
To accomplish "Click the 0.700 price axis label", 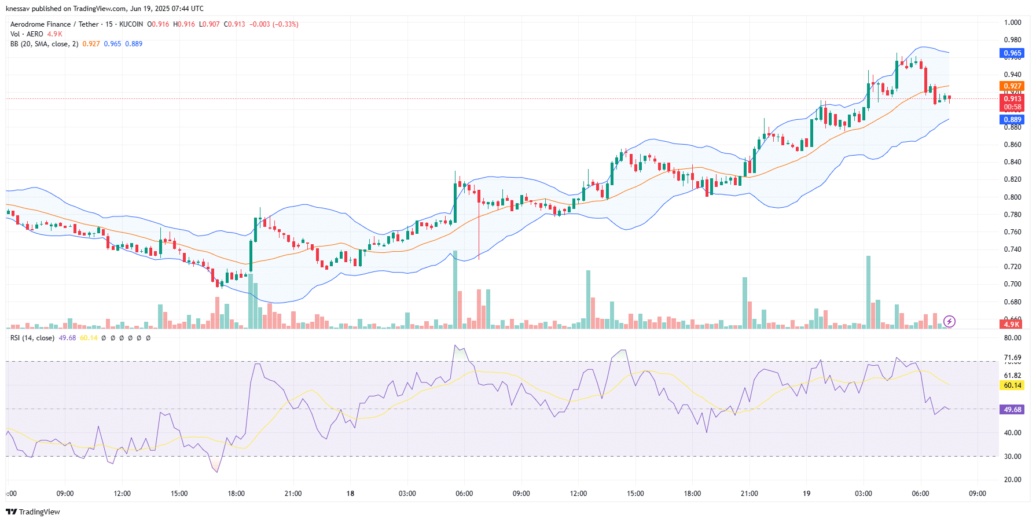I will point(1012,284).
